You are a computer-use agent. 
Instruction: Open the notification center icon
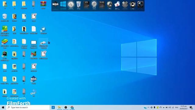pyautogui.click(x=191, y=107)
